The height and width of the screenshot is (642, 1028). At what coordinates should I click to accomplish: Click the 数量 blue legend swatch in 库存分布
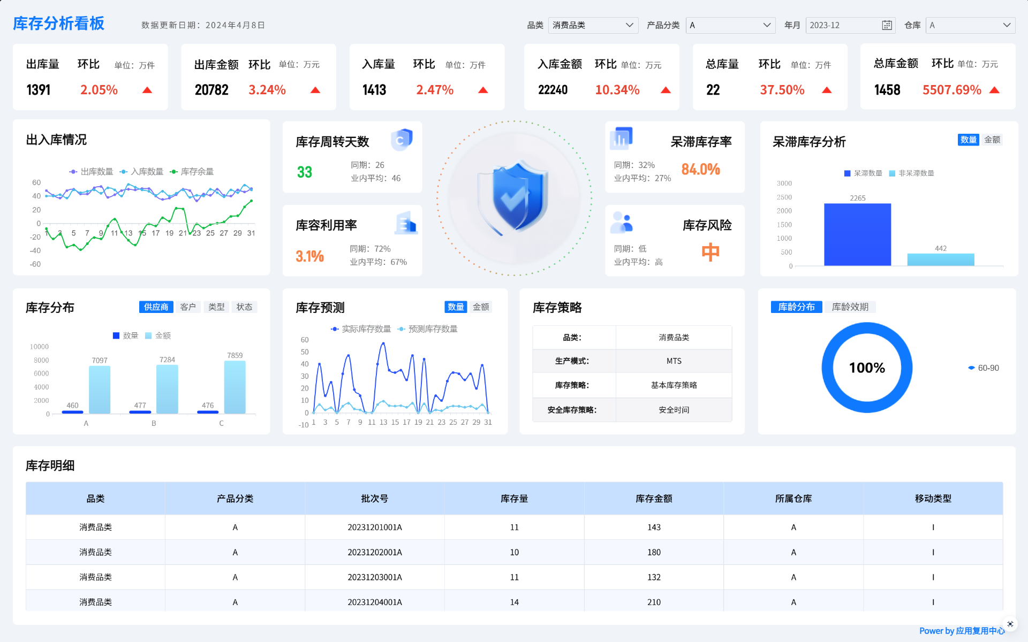[116, 335]
